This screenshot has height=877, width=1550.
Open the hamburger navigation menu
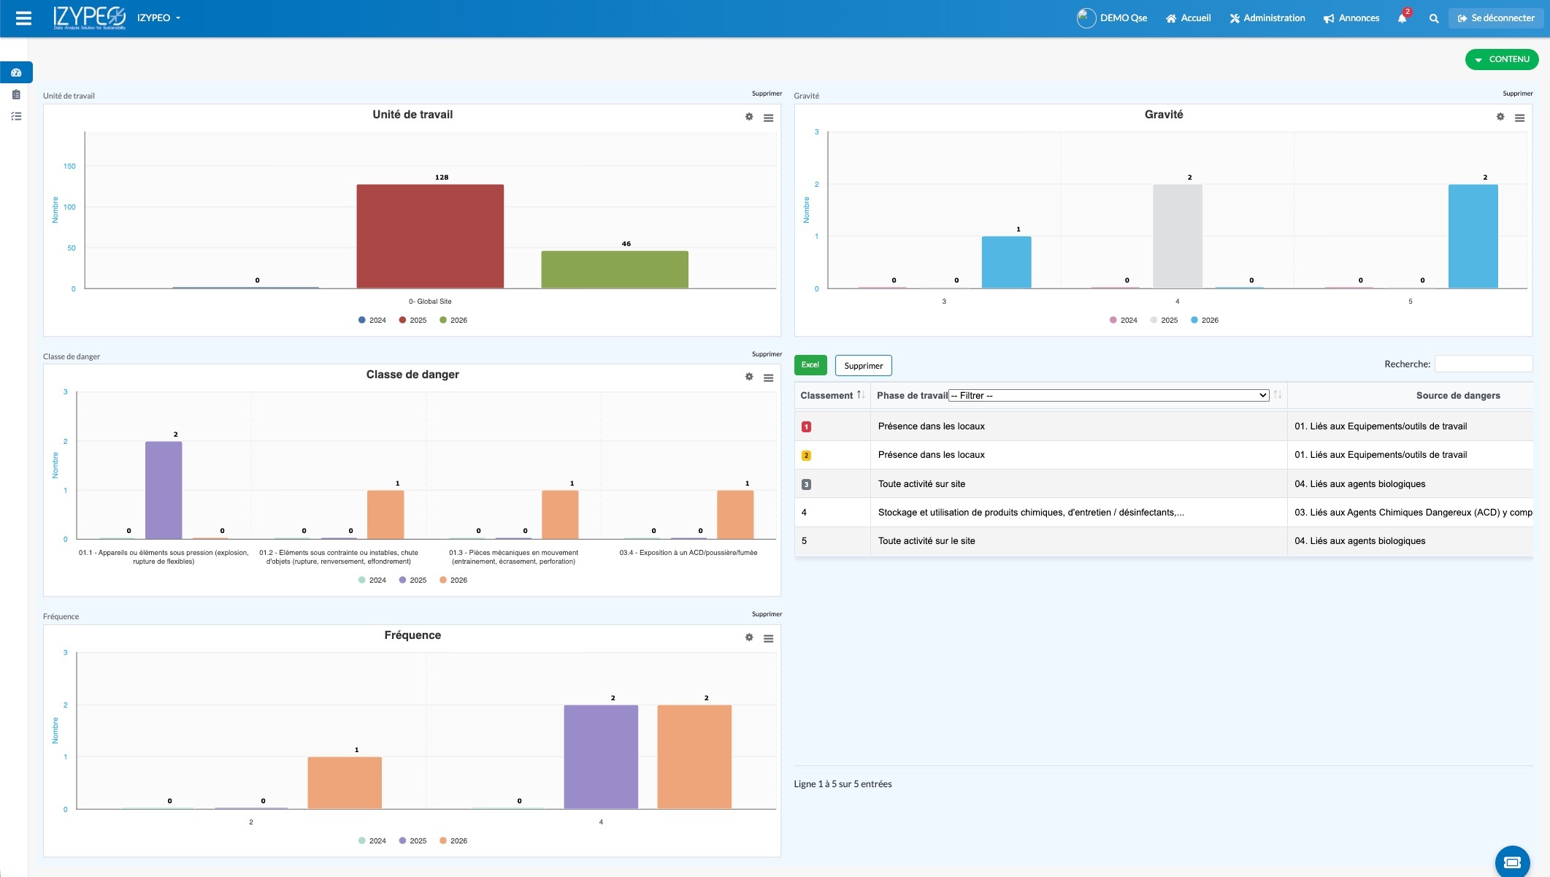pos(23,18)
